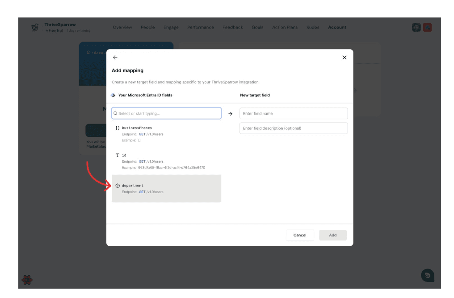The width and height of the screenshot is (454, 298).
Task: Open the chat widget bubble icon
Action: 427,275
